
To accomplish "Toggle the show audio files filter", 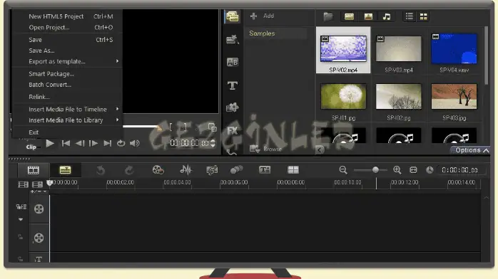I will 387,16.
